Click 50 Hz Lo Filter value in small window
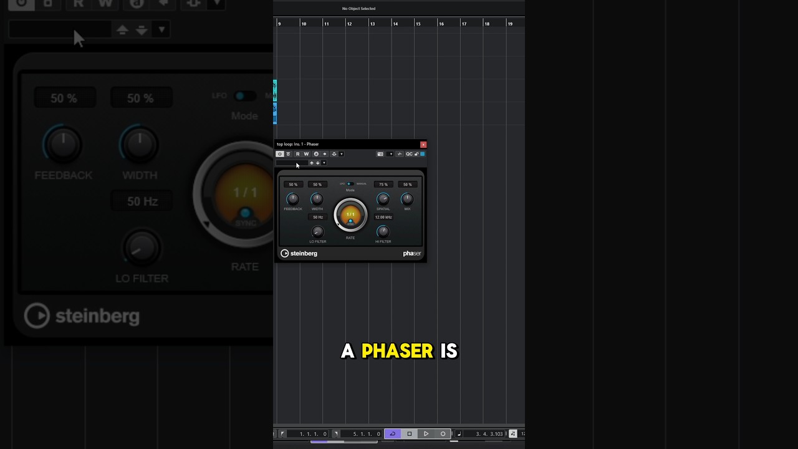 pos(318,217)
